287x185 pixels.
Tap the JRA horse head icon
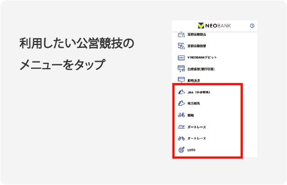(181, 92)
